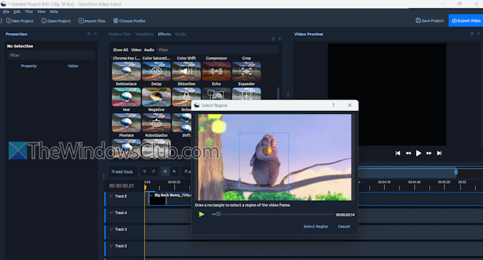The image size is (483, 260).
Task: Click the redo icon in timeline toolbar
Action: pos(153,171)
